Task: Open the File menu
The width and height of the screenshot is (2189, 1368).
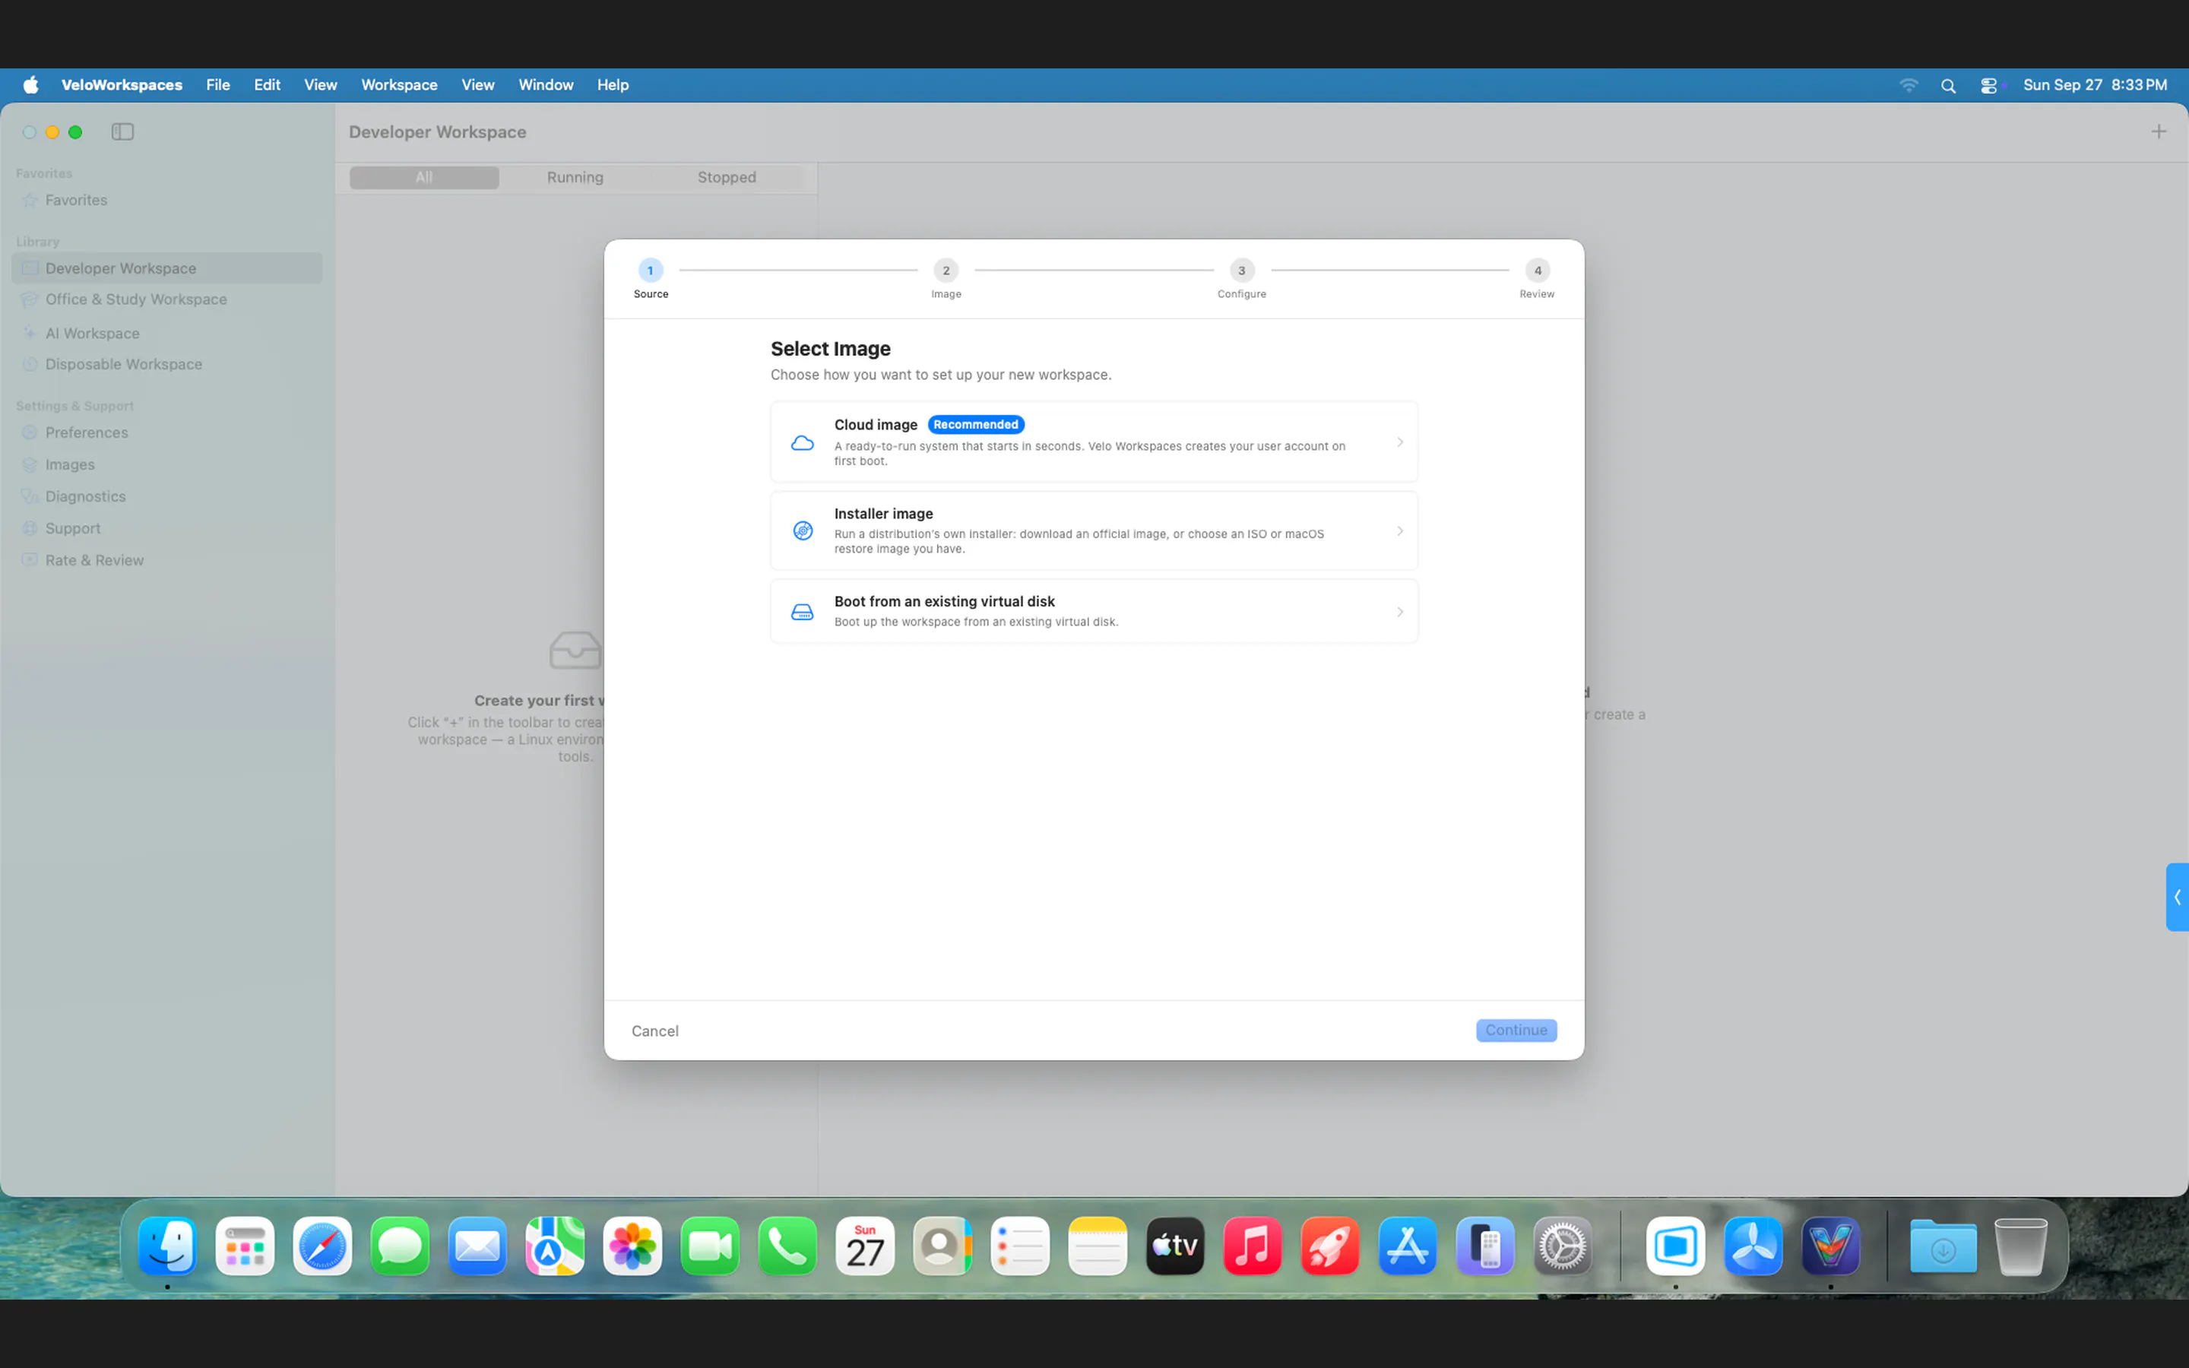Action: tap(218, 85)
